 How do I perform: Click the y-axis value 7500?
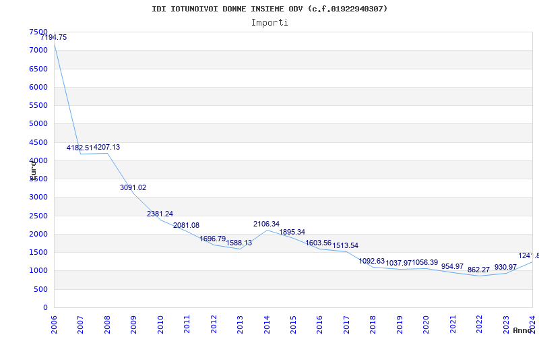tap(38, 32)
